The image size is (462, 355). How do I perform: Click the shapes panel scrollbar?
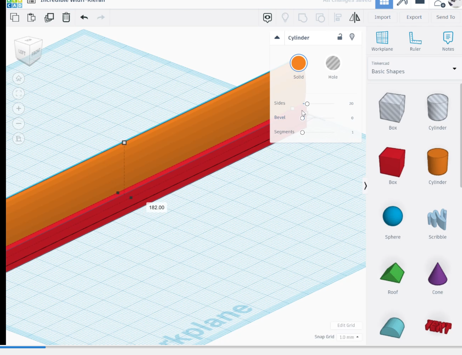461,135
